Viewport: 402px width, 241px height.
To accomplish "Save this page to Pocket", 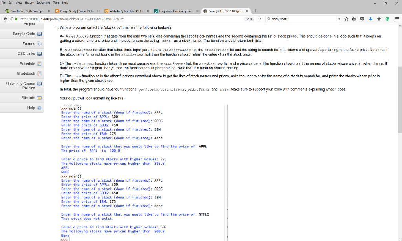I will [362, 18].
